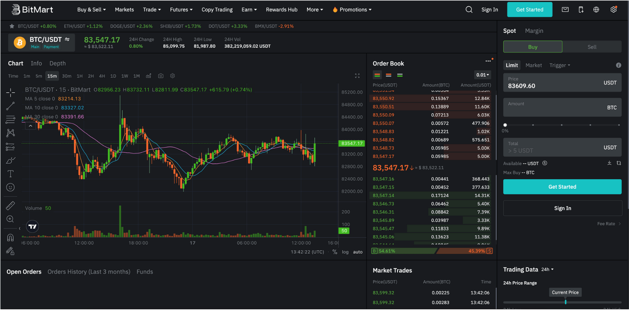The image size is (629, 310).
Task: Click the amount percentage slider handle
Action: point(505,125)
